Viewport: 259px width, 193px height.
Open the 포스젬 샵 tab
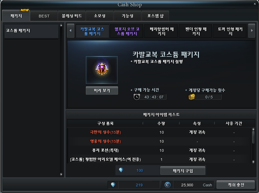coord(155,16)
